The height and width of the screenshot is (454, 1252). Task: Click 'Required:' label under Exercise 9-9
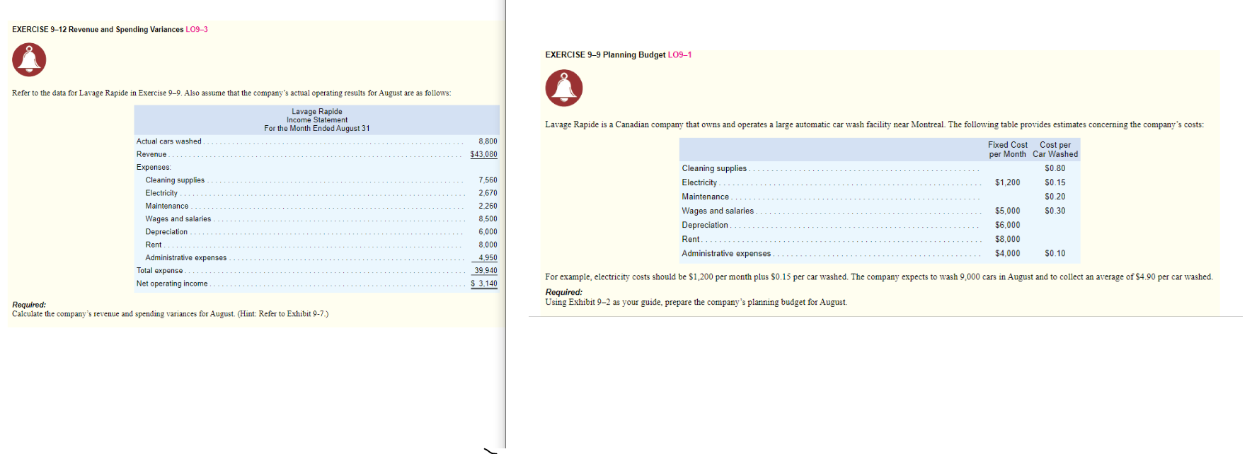click(x=563, y=292)
